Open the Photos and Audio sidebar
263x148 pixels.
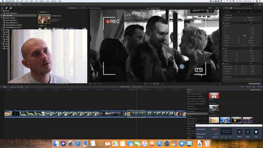(x=7, y=8)
